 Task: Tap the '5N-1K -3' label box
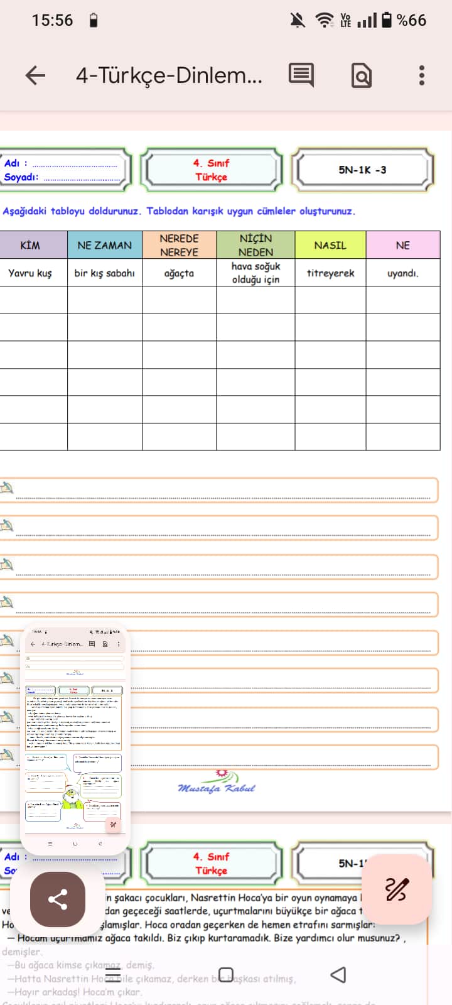click(x=362, y=170)
